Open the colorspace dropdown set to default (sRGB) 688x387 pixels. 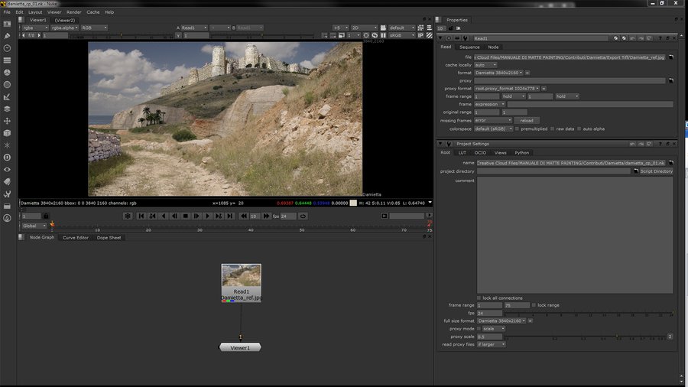(x=494, y=128)
